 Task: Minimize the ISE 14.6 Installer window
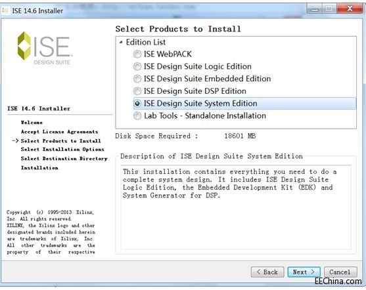pos(314,9)
